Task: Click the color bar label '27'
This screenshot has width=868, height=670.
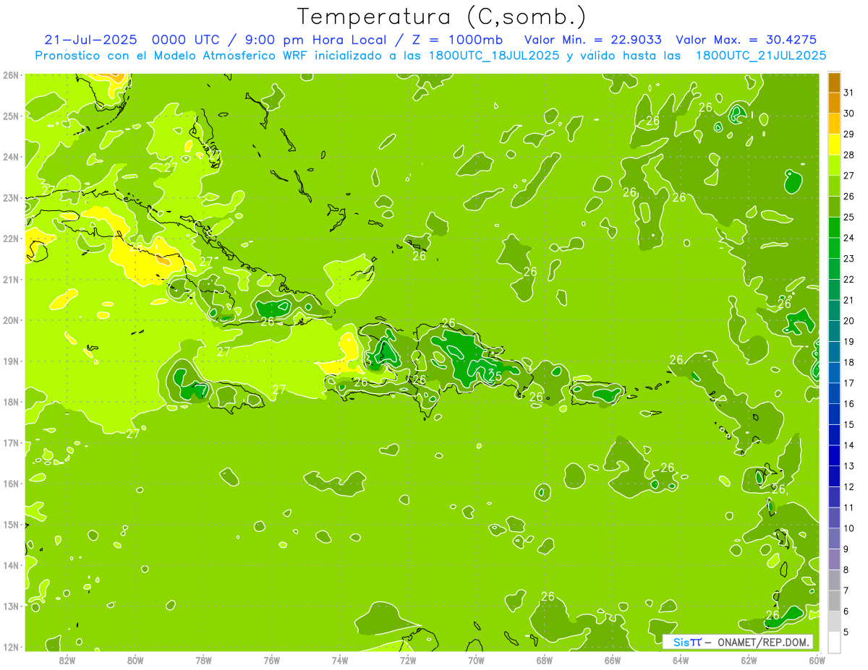Action: [x=848, y=176]
